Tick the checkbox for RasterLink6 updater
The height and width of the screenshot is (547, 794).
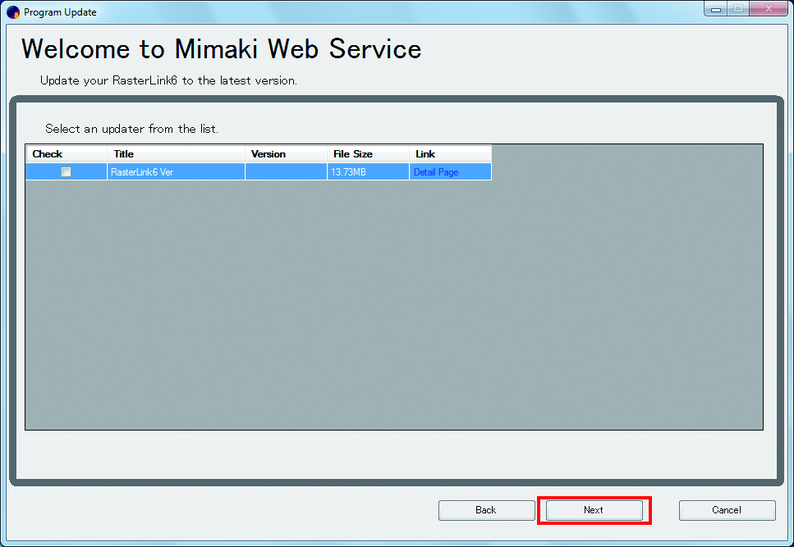67,172
